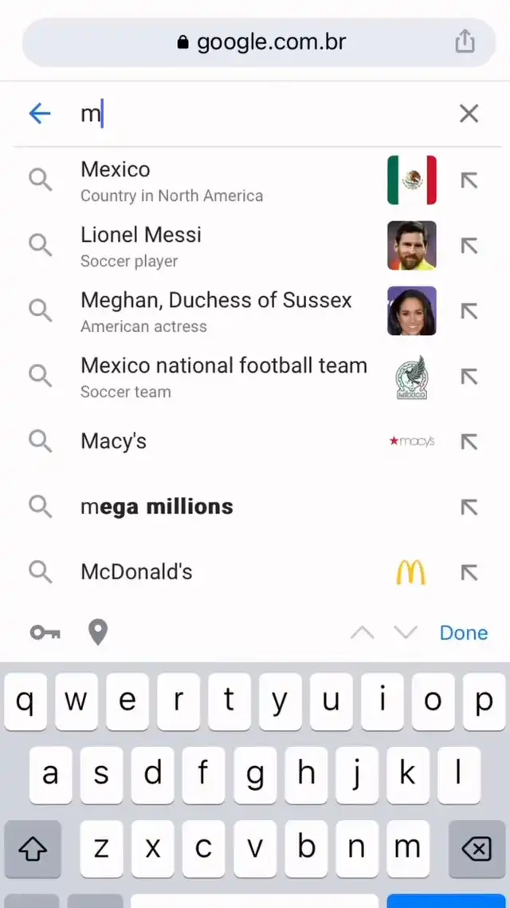Open the McDonald's search suggestion
The width and height of the screenshot is (510, 908).
point(136,572)
